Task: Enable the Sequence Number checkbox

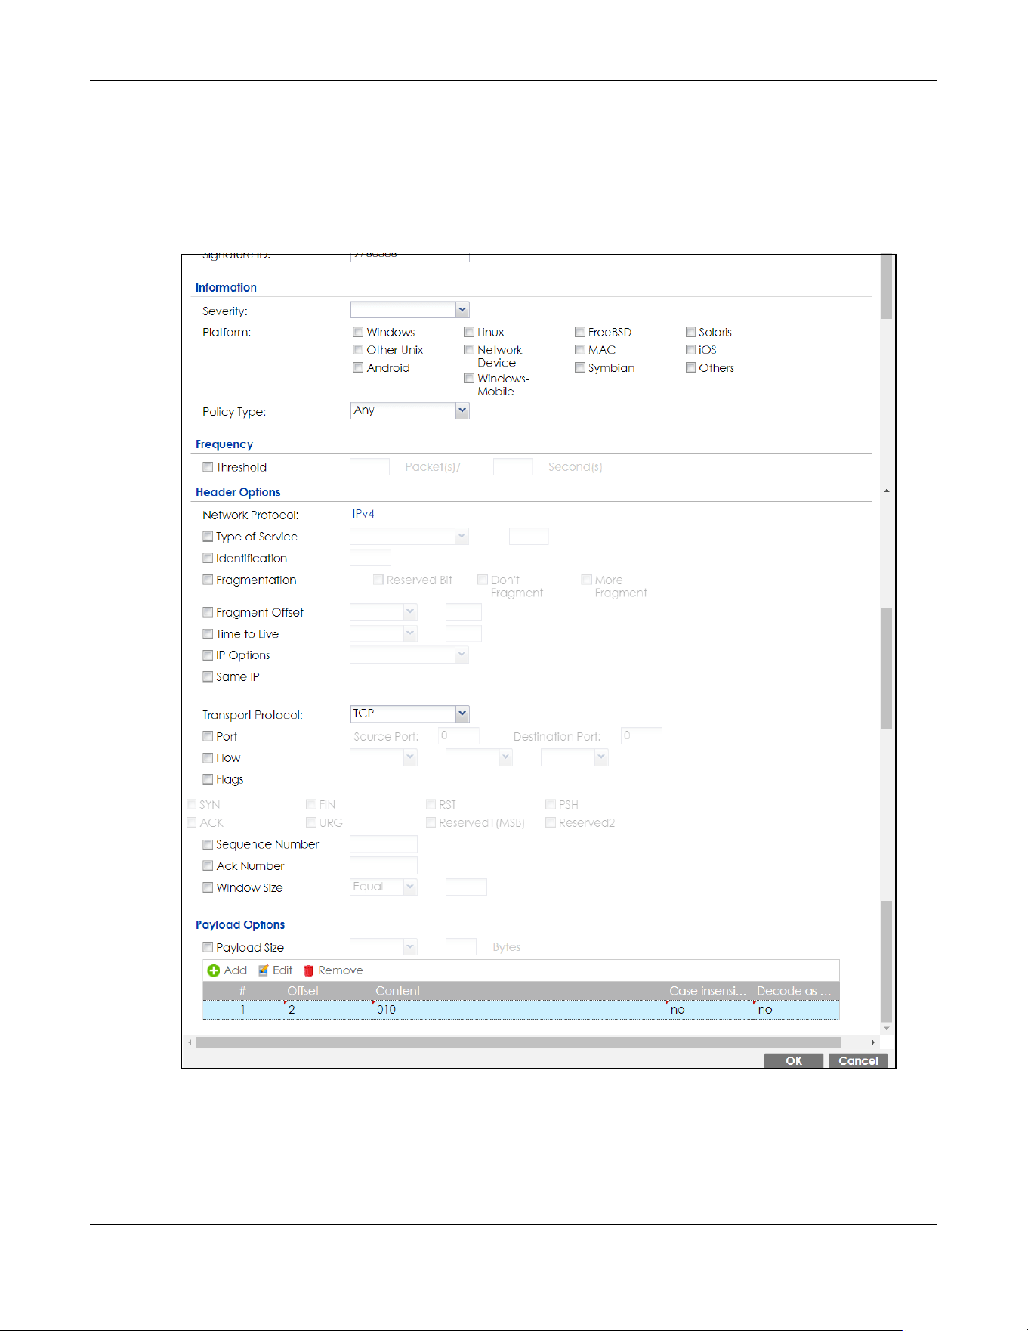Action: tap(208, 844)
